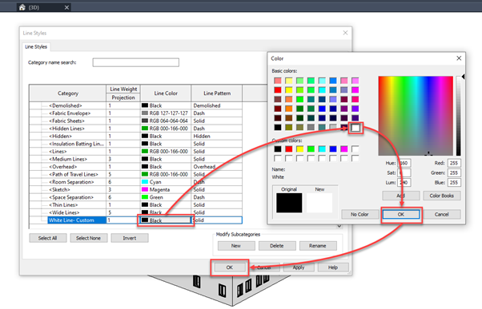The image size is (482, 309).
Task: Click the Category column header
Action: pos(68,93)
